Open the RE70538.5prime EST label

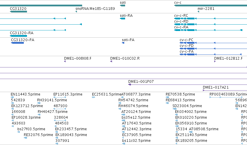pos(180,94)
